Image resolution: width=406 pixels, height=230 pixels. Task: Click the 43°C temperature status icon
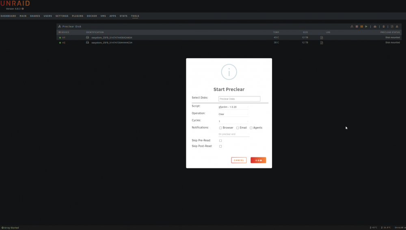pos(371,228)
